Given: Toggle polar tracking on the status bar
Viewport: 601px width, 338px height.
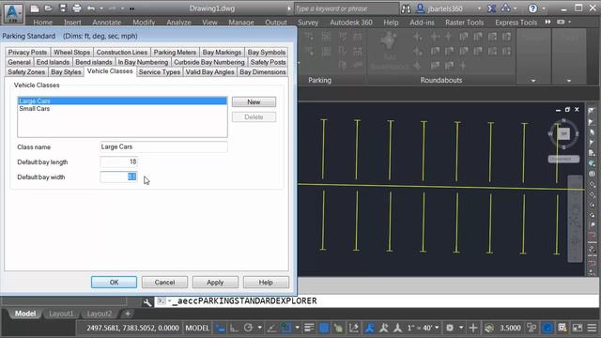Looking at the screenshot, I should click(x=248, y=328).
